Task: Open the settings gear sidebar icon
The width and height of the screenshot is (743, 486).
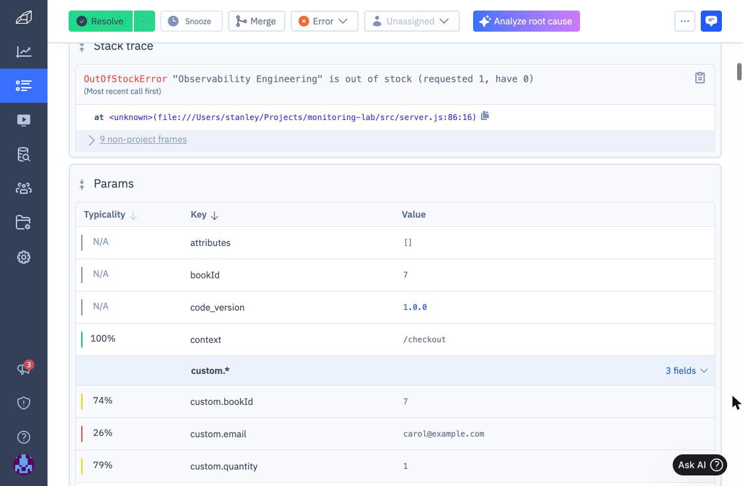Action: click(x=24, y=257)
